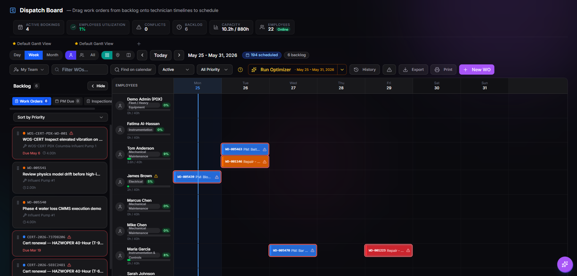
Task: Open the first Default Gantt View tab
Action: [32, 44]
